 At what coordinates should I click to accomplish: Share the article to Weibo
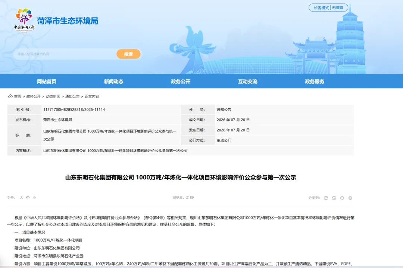334,198
